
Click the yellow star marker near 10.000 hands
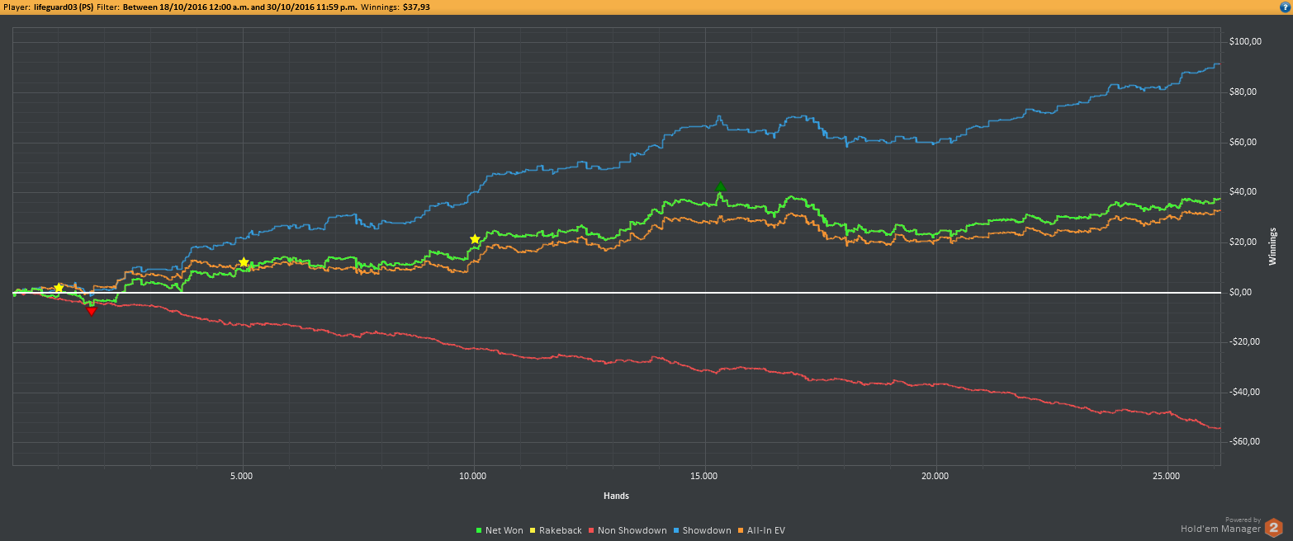coord(475,239)
